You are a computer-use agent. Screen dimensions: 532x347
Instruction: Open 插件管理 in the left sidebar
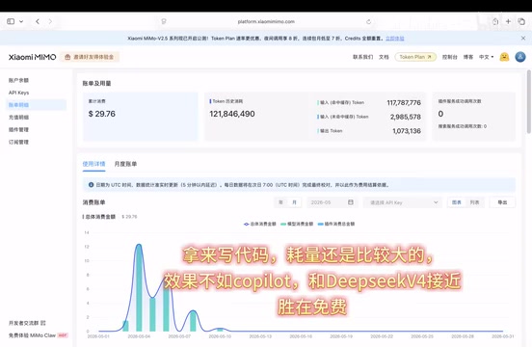(x=18, y=129)
